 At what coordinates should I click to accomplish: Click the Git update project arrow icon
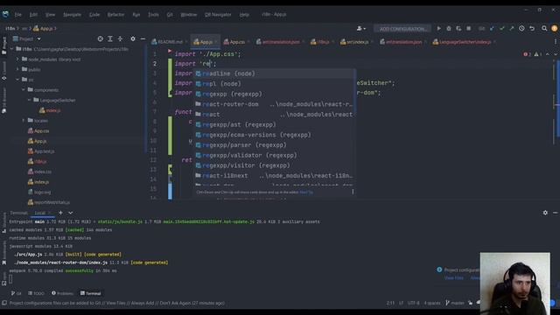492,29
